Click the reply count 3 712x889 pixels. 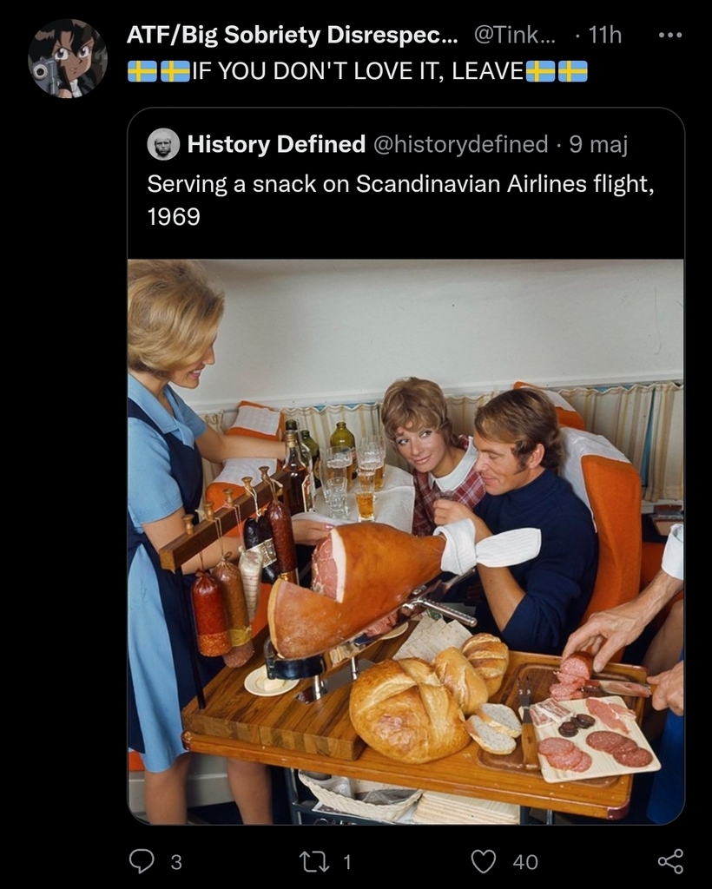click(176, 861)
